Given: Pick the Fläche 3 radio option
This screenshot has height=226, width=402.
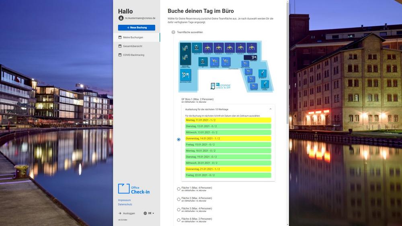Looking at the screenshot, I should (x=179, y=210).
